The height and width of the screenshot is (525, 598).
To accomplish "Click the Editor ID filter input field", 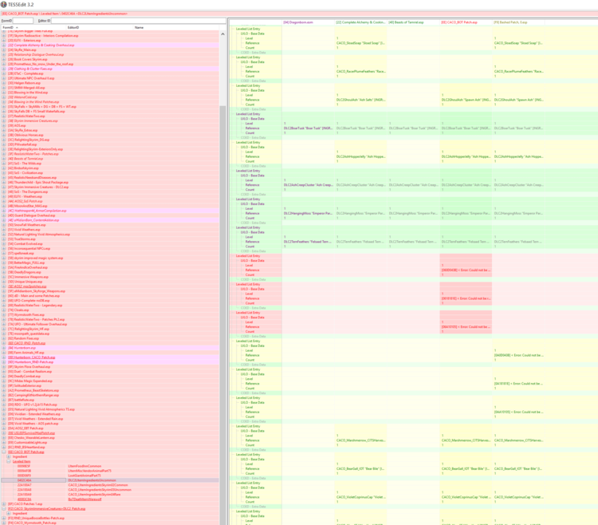I will pyautogui.click(x=139, y=21).
